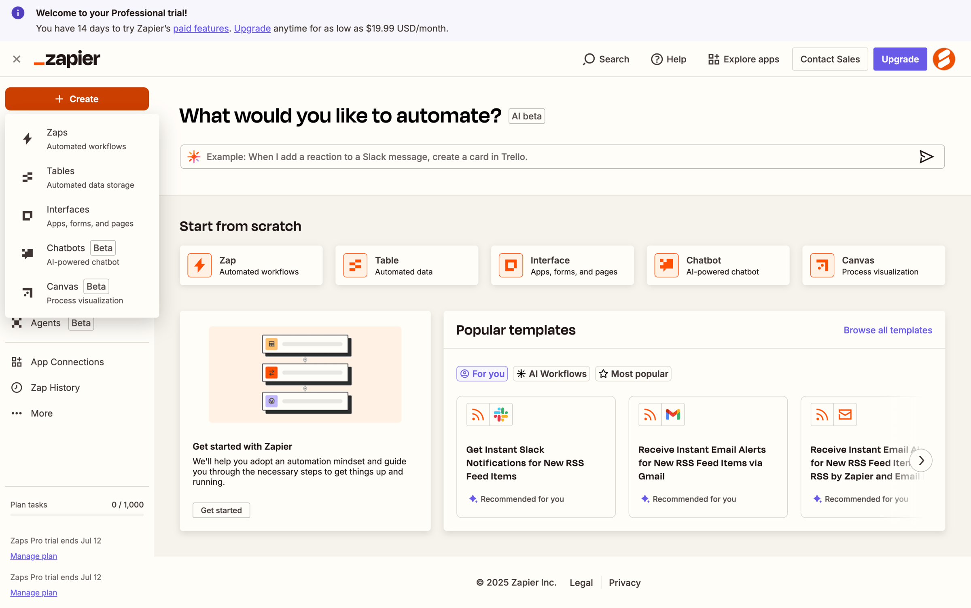Select Interfaces from the Create menu
The width and height of the screenshot is (971, 608).
tap(82, 216)
